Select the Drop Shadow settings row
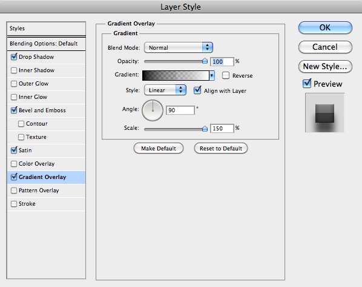The width and height of the screenshot is (362, 287). tap(47, 57)
